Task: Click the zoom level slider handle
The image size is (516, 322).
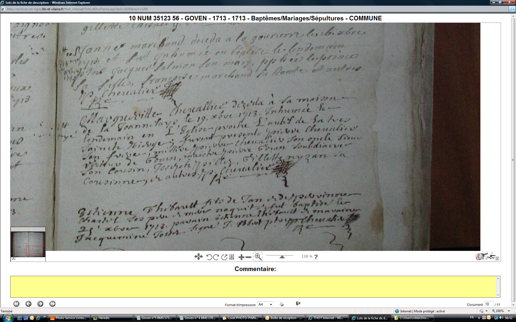Action: click(x=282, y=257)
